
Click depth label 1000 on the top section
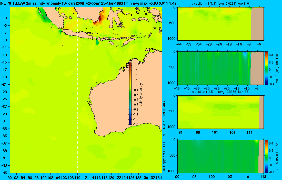pyautogui.click(x=172, y=39)
